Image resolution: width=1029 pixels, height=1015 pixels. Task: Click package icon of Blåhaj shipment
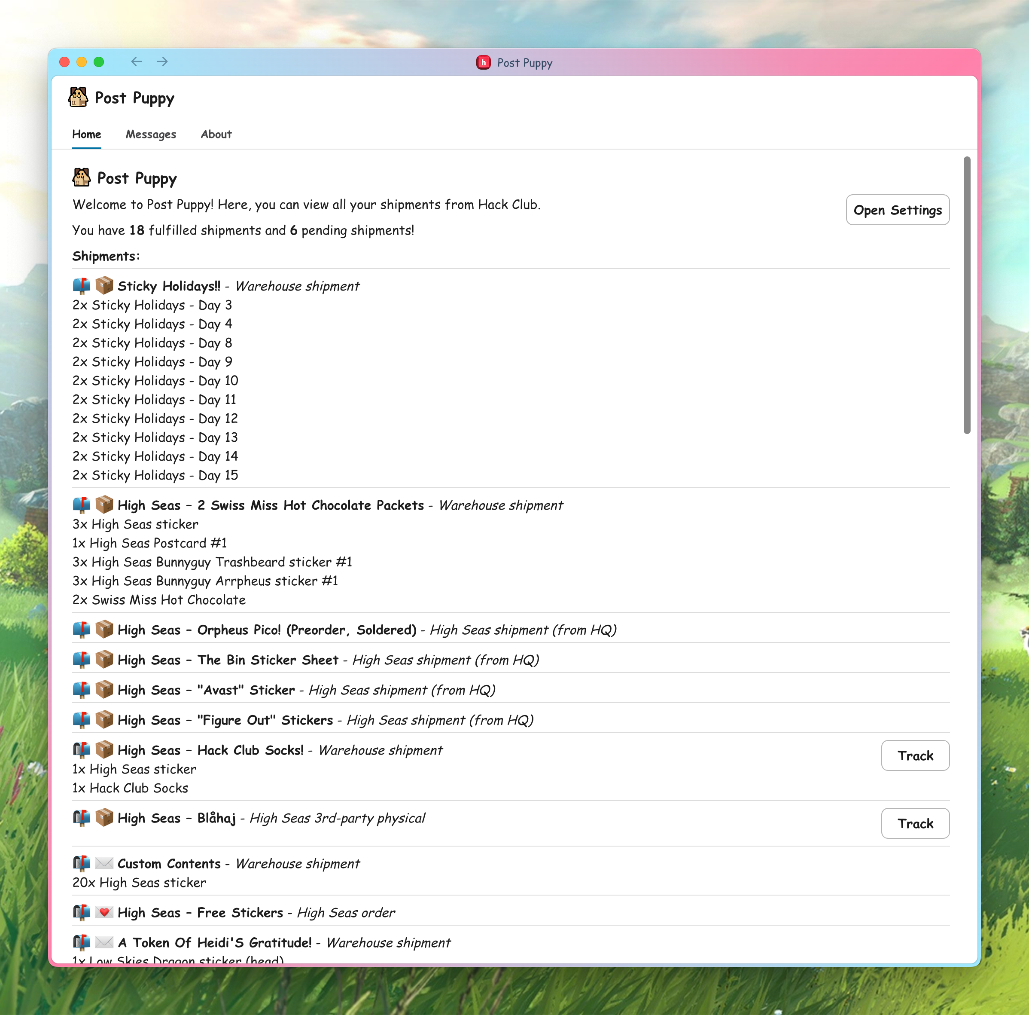pyautogui.click(x=104, y=817)
